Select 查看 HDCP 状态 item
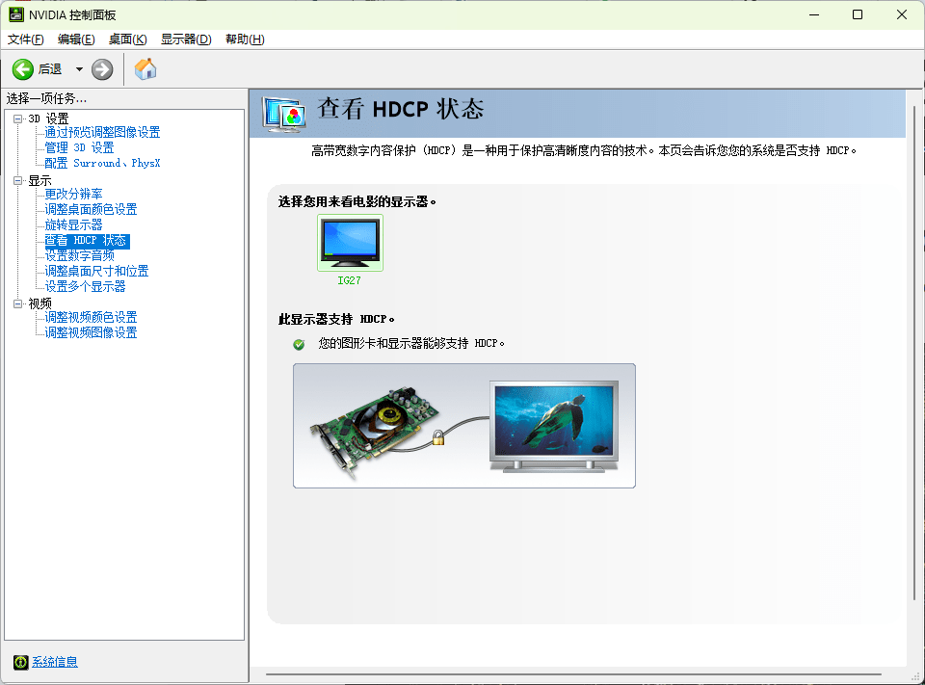Image resolution: width=925 pixels, height=685 pixels. coord(88,241)
